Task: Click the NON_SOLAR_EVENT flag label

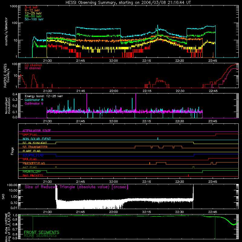Action: (x=37, y=139)
